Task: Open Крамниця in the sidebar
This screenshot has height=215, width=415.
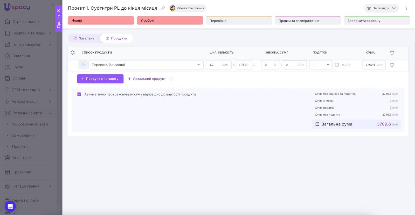Action: pyautogui.click(x=22, y=172)
